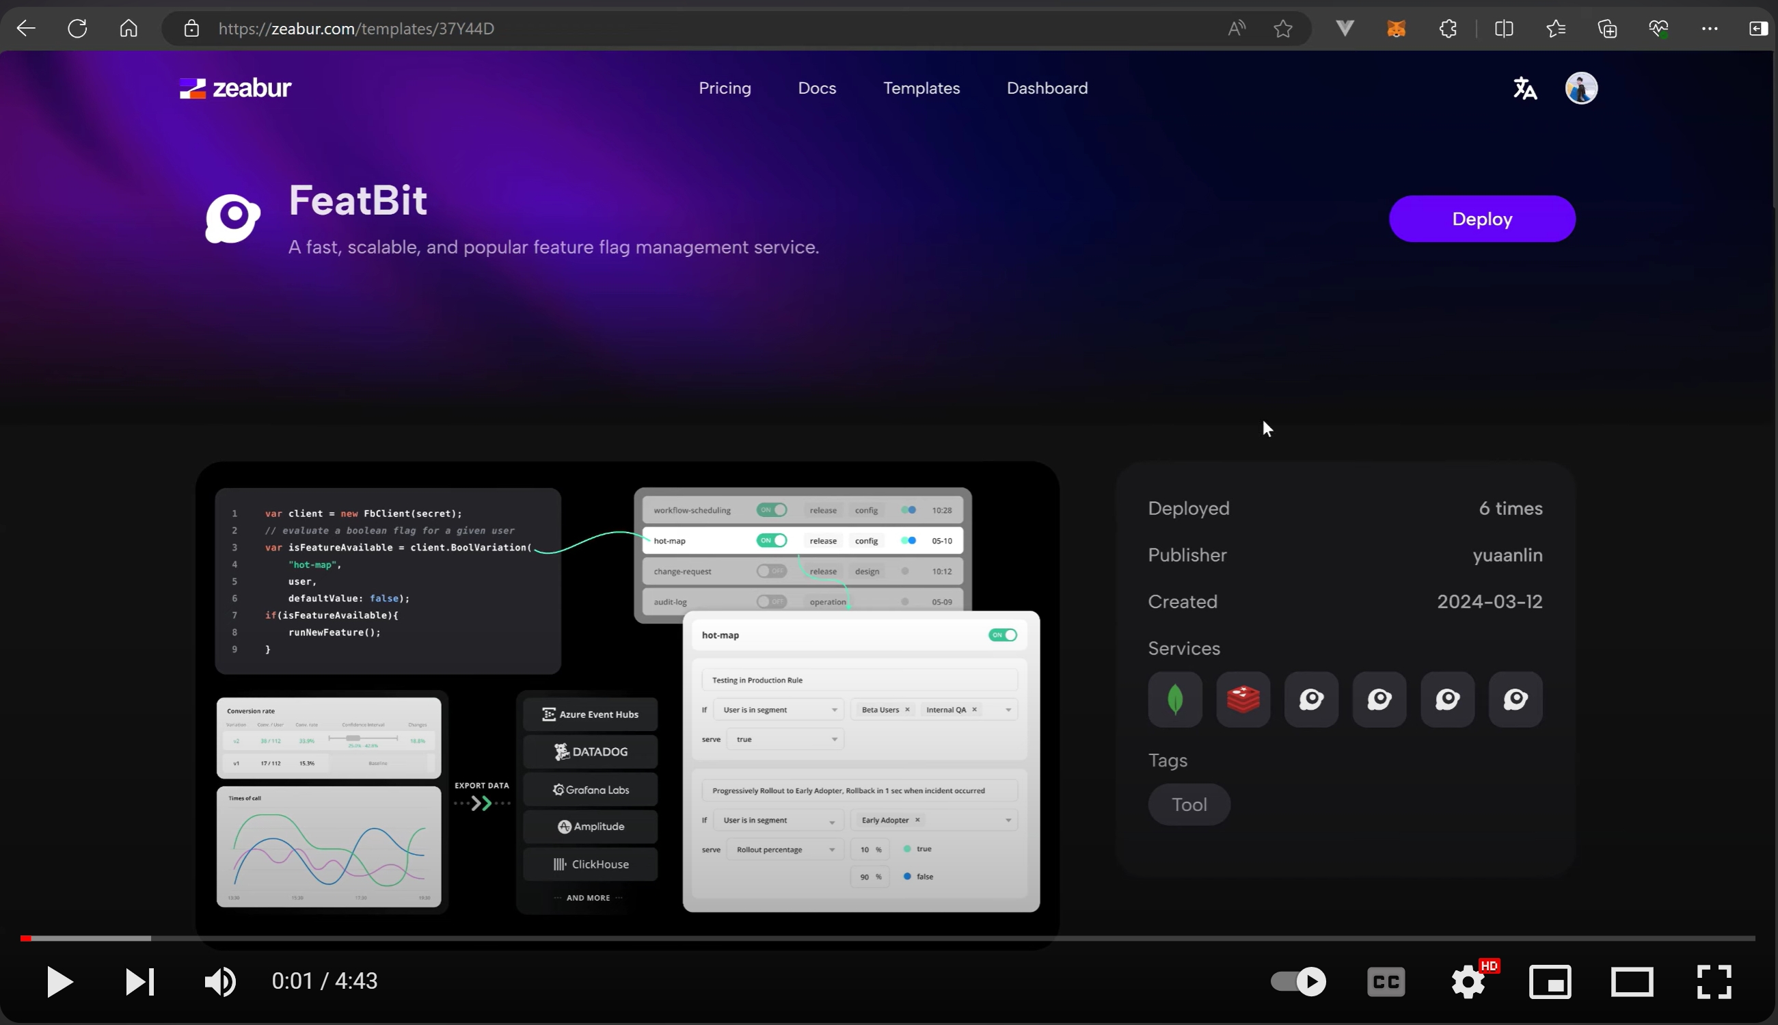The width and height of the screenshot is (1778, 1025).
Task: Toggle the browser sidebar icon
Action: pos(1757,28)
